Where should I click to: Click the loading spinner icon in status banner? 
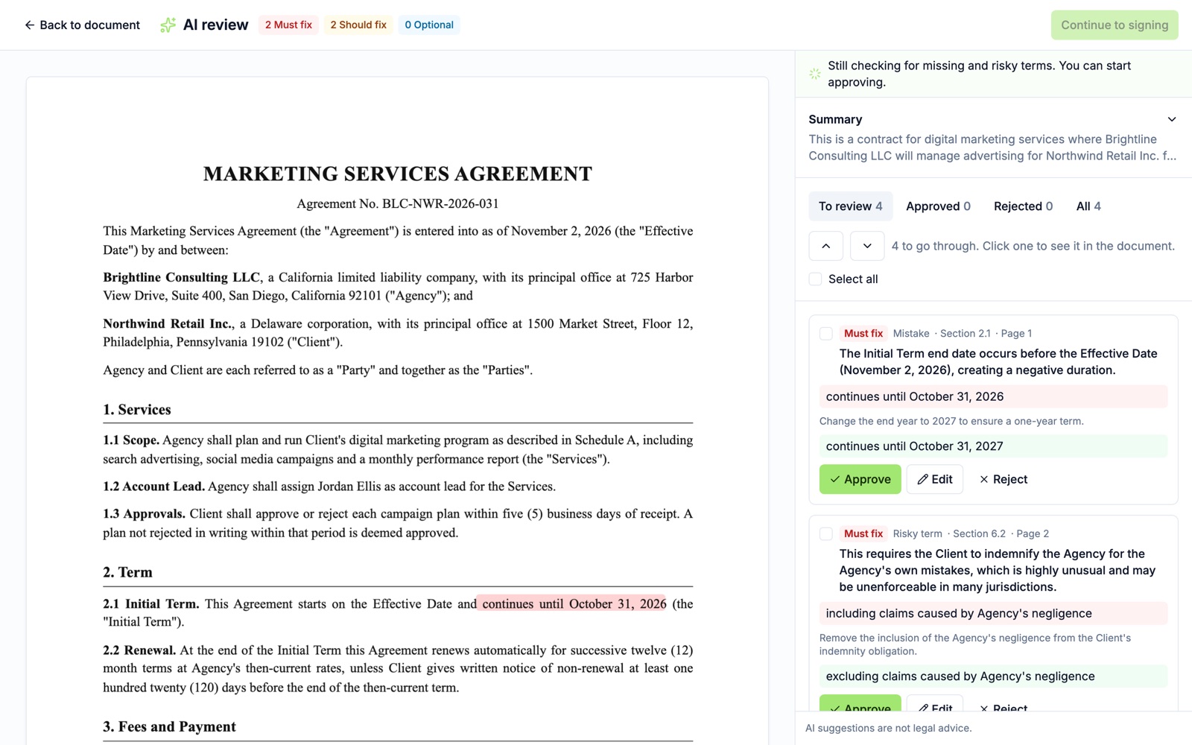click(x=815, y=74)
